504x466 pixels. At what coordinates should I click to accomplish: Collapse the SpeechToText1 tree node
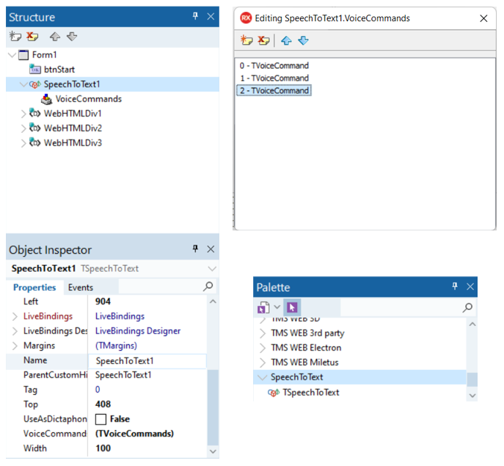point(23,84)
